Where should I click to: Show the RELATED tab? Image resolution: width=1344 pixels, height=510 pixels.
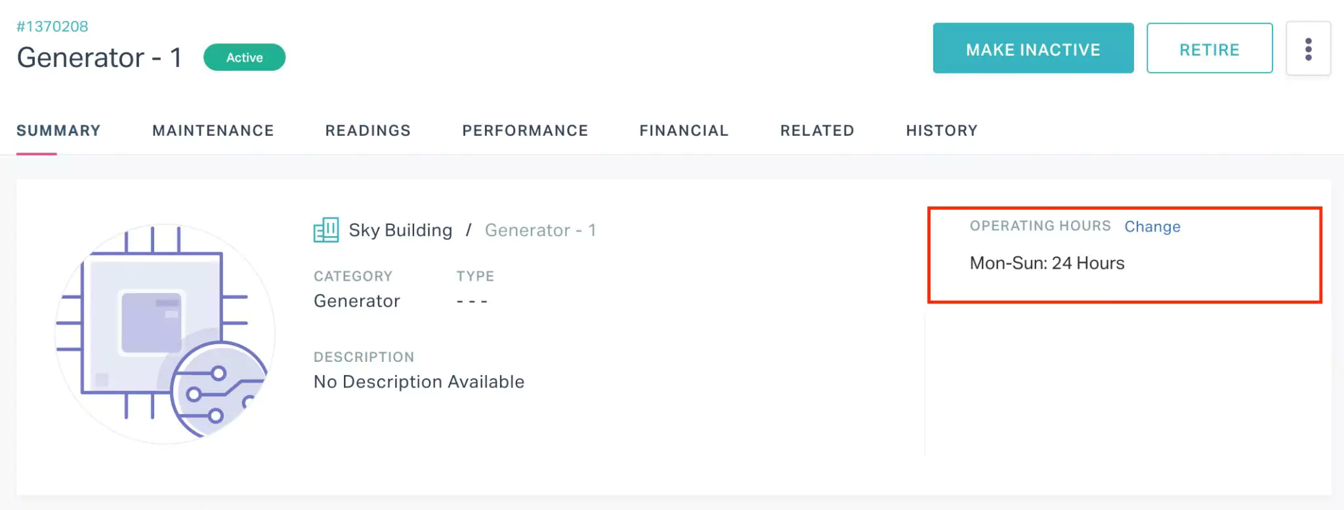click(x=817, y=130)
